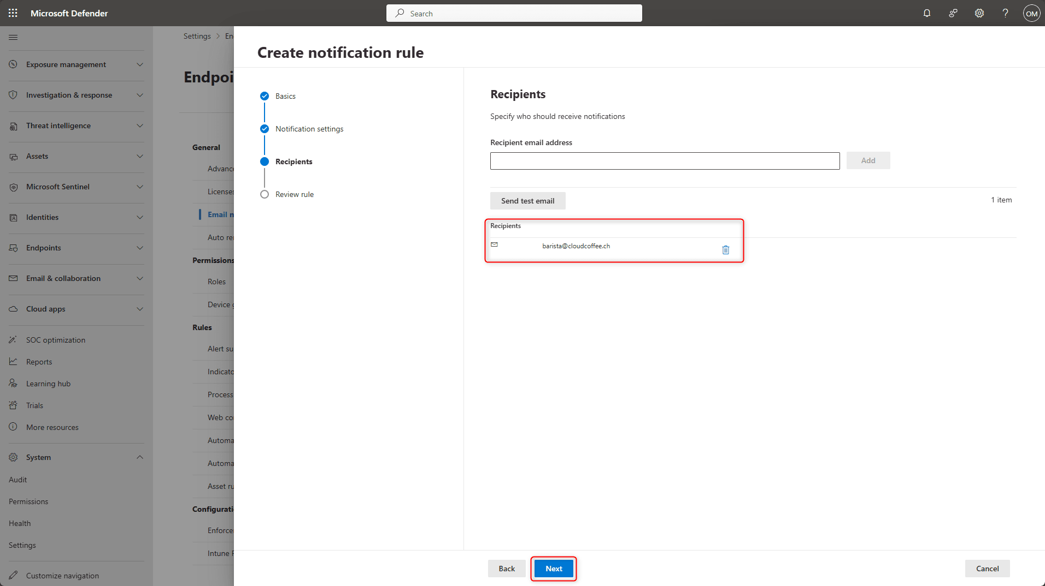The width and height of the screenshot is (1045, 586).
Task: Collapse navigation with hamburger icon
Action: [x=13, y=37]
